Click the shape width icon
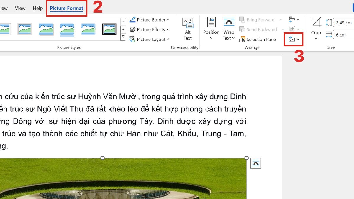 tap(329, 35)
